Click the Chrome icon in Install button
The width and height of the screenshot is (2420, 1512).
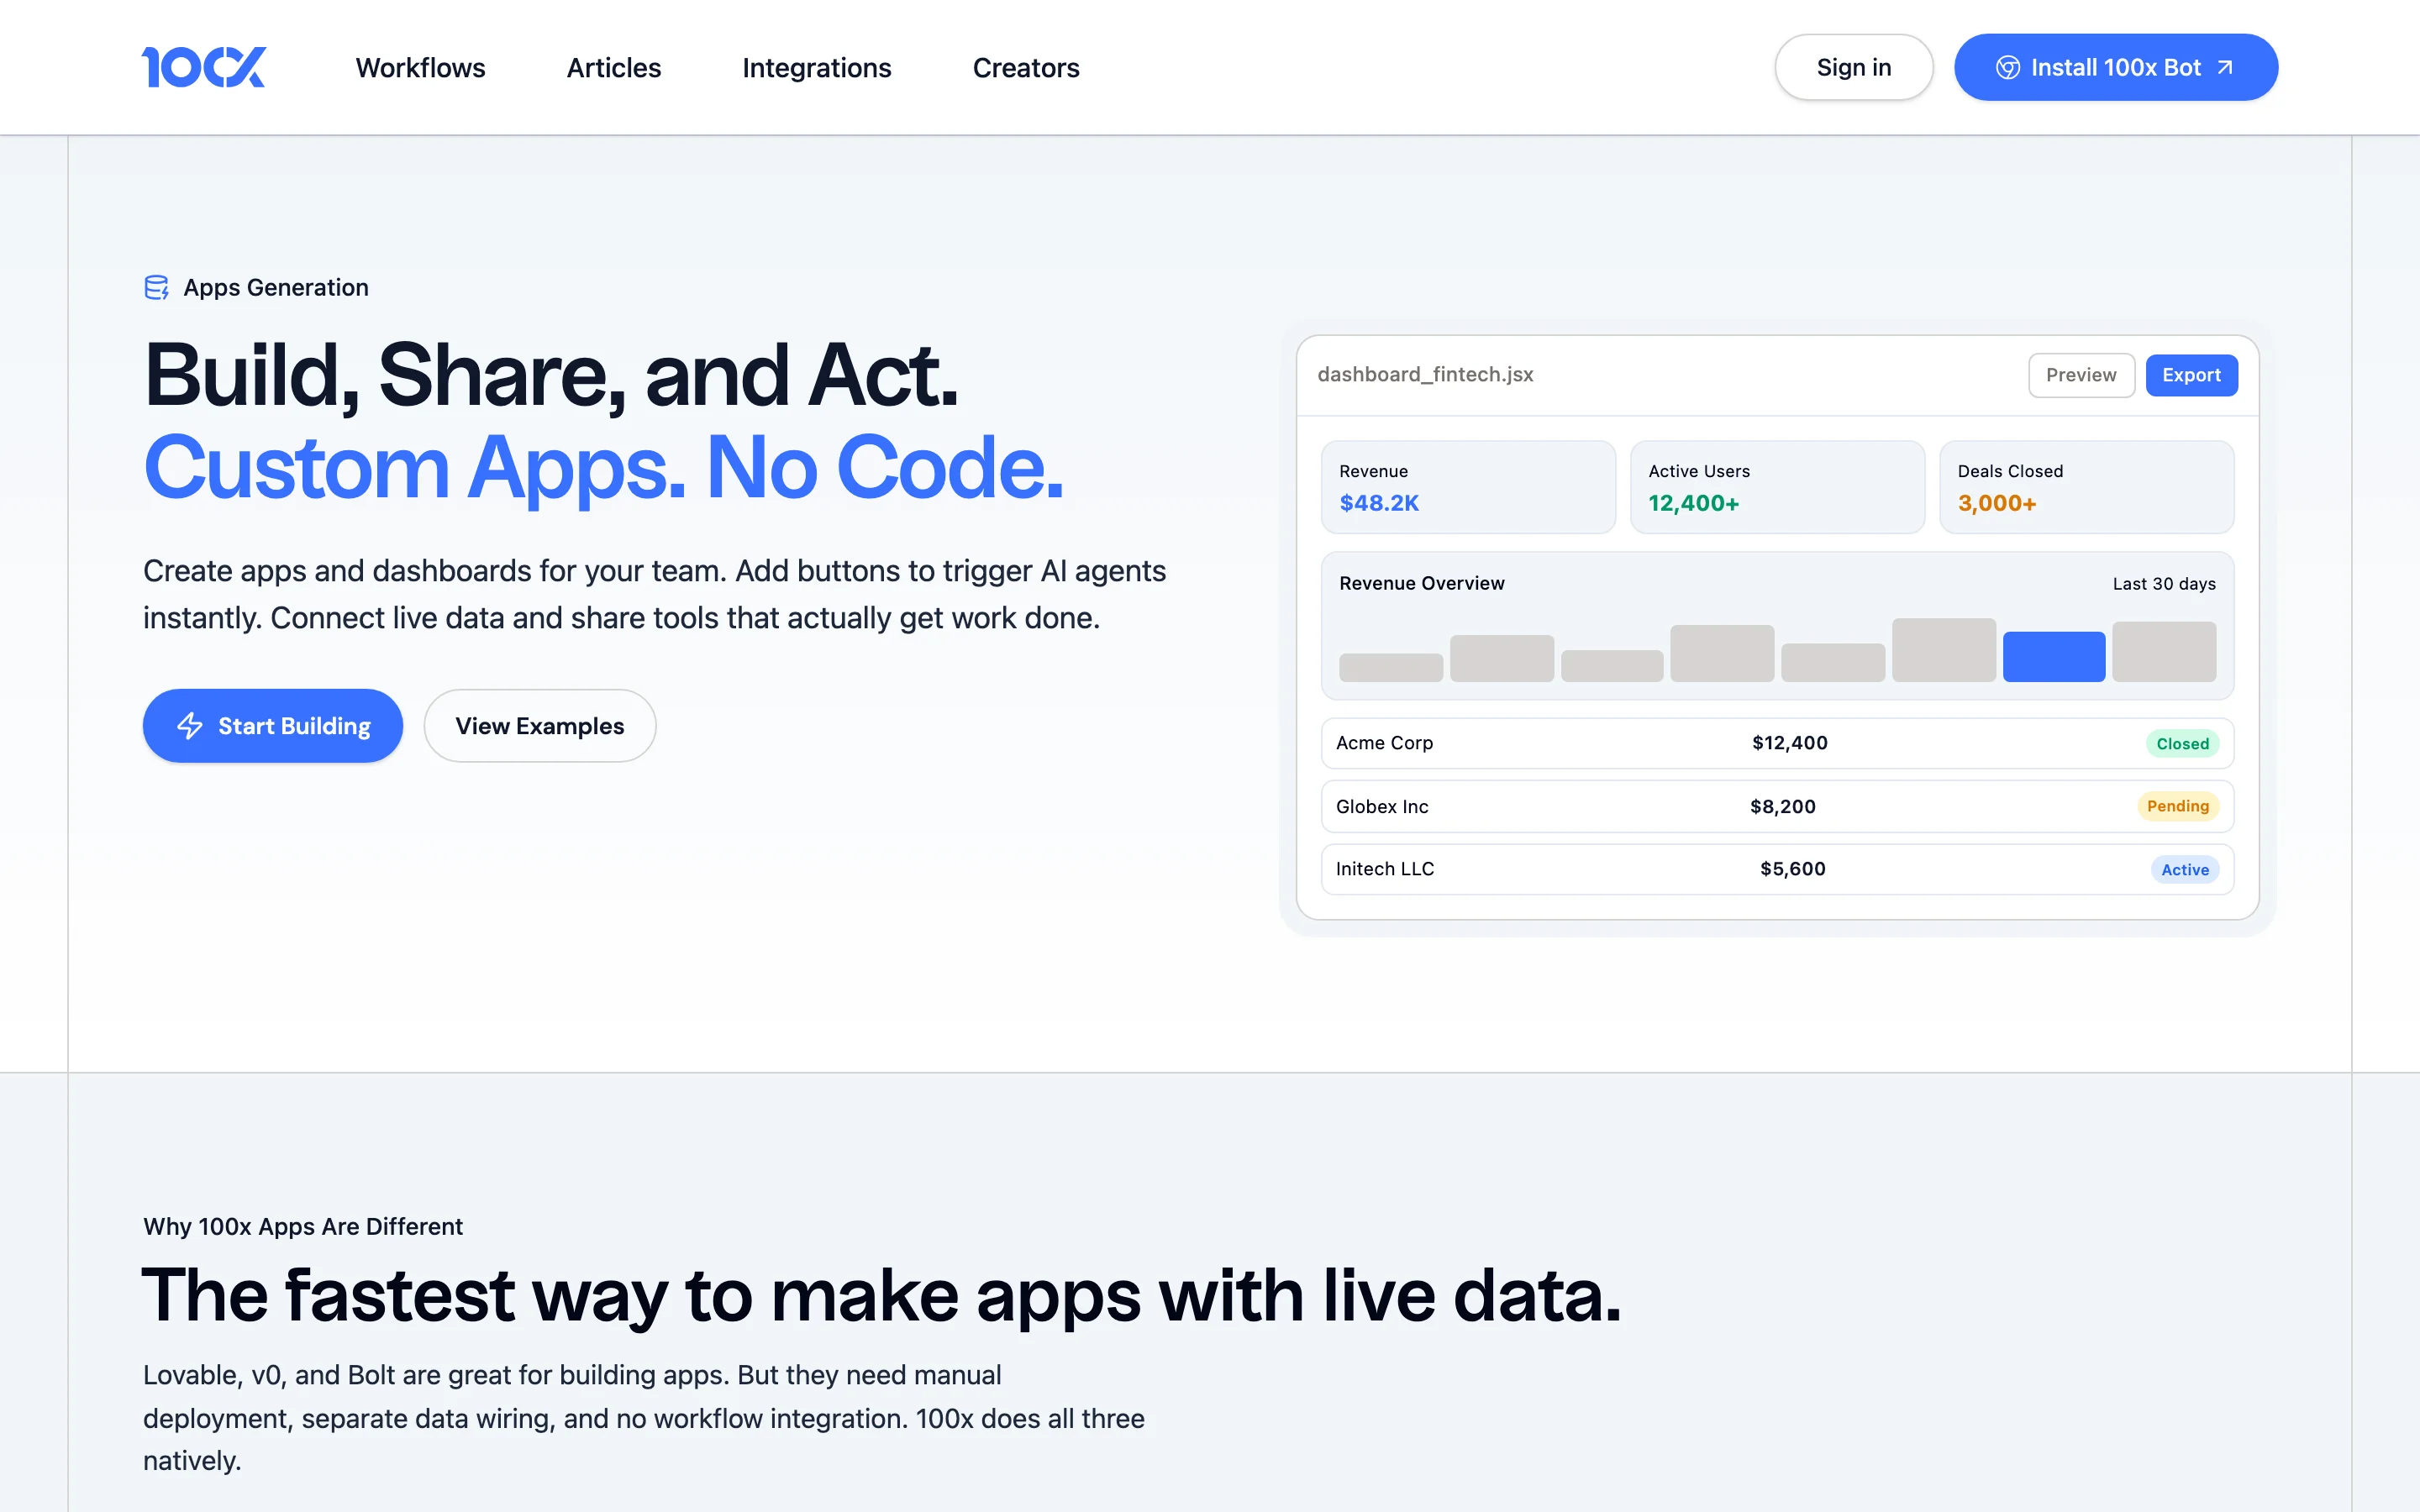click(2007, 67)
